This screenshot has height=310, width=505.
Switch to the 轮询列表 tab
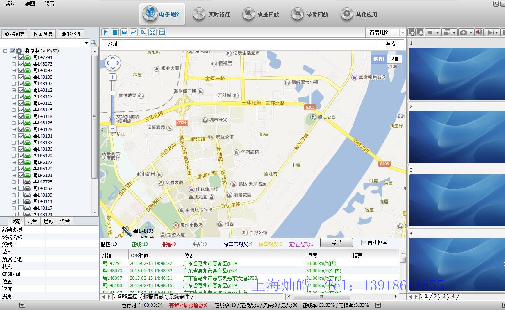click(43, 34)
